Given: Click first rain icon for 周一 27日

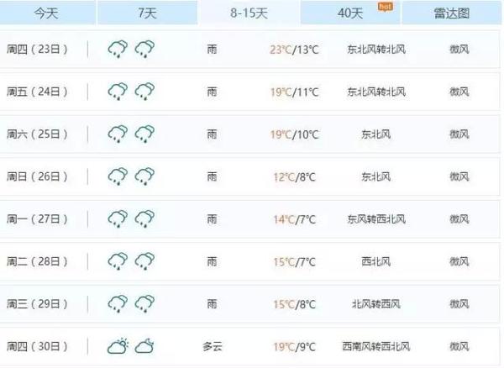Looking at the screenshot, I should (118, 219).
